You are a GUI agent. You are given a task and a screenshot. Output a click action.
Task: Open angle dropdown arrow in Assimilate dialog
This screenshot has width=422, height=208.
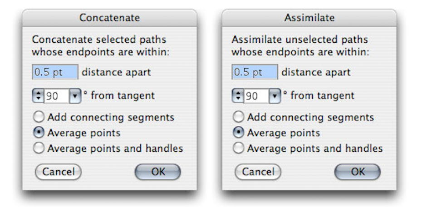point(274,96)
